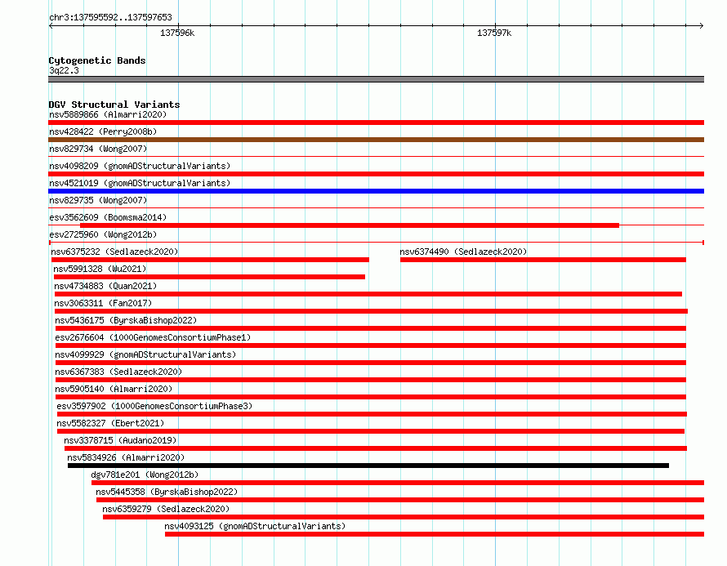Viewport: 727px width, 566px height.
Task: Open nsv6367383 (Sedlazeck2020) variant
Action: point(118,372)
